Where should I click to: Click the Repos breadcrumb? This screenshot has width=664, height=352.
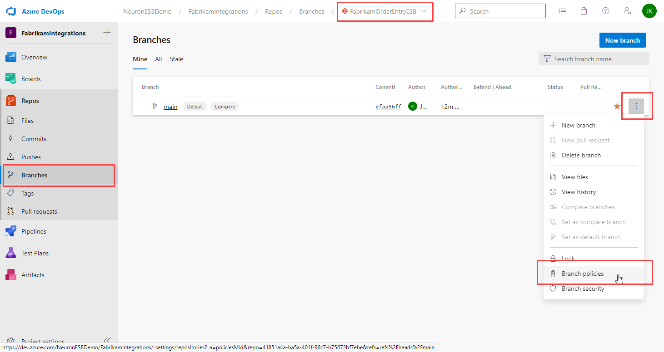(x=274, y=11)
